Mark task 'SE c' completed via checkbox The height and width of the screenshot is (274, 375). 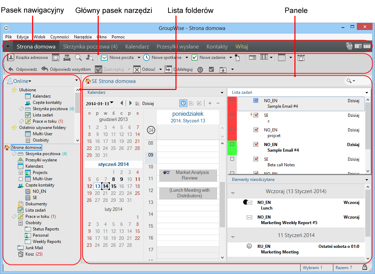pos(232,115)
